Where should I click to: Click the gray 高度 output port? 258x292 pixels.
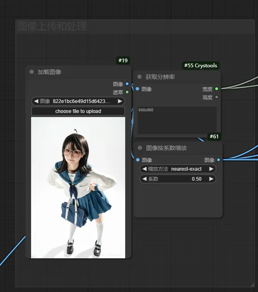[217, 97]
